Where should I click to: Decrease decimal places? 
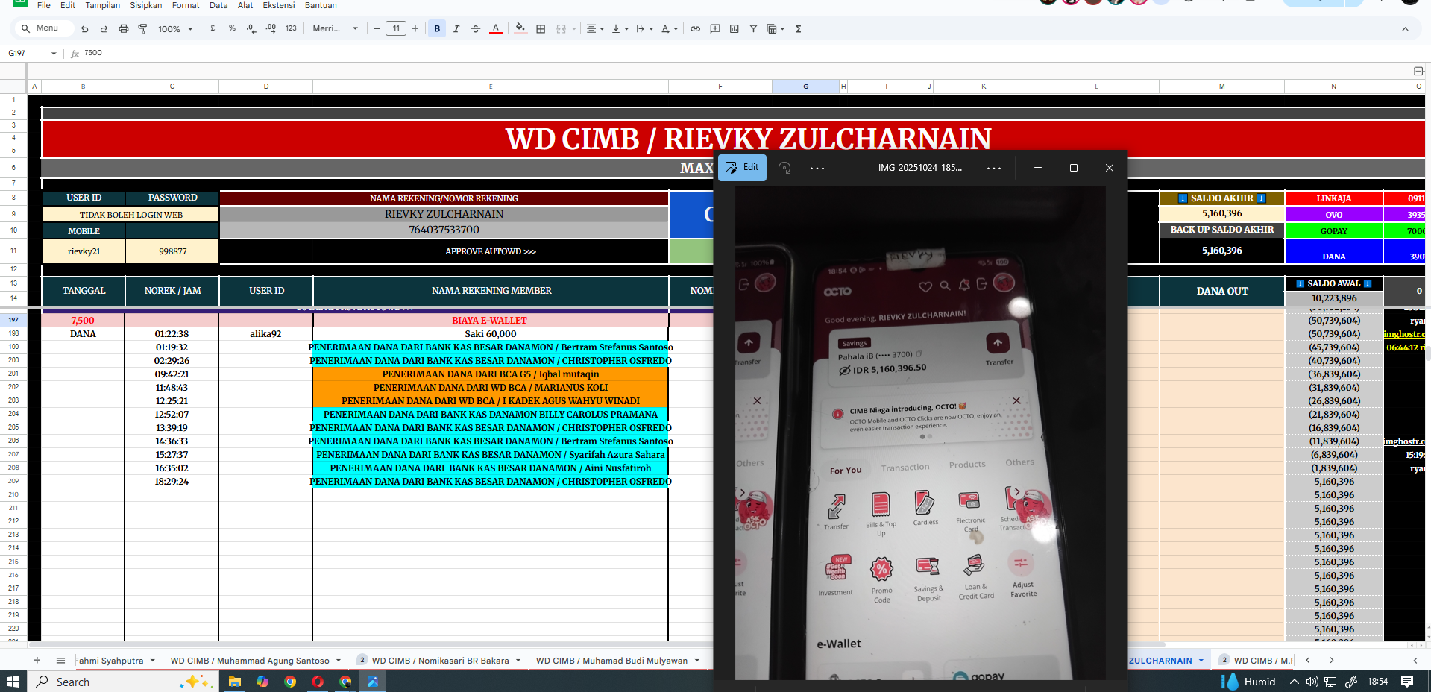point(251,28)
